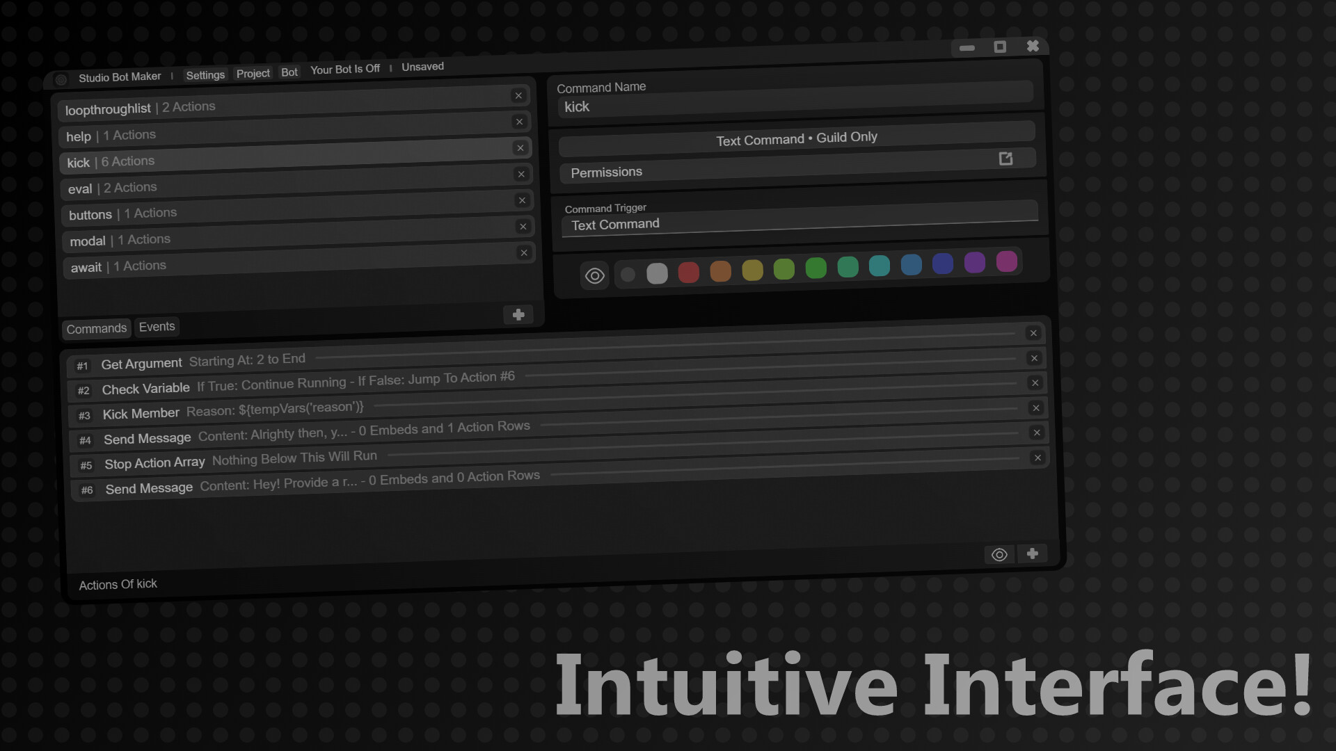Remove the kick command from list
This screenshot has height=751, width=1336.
520,148
